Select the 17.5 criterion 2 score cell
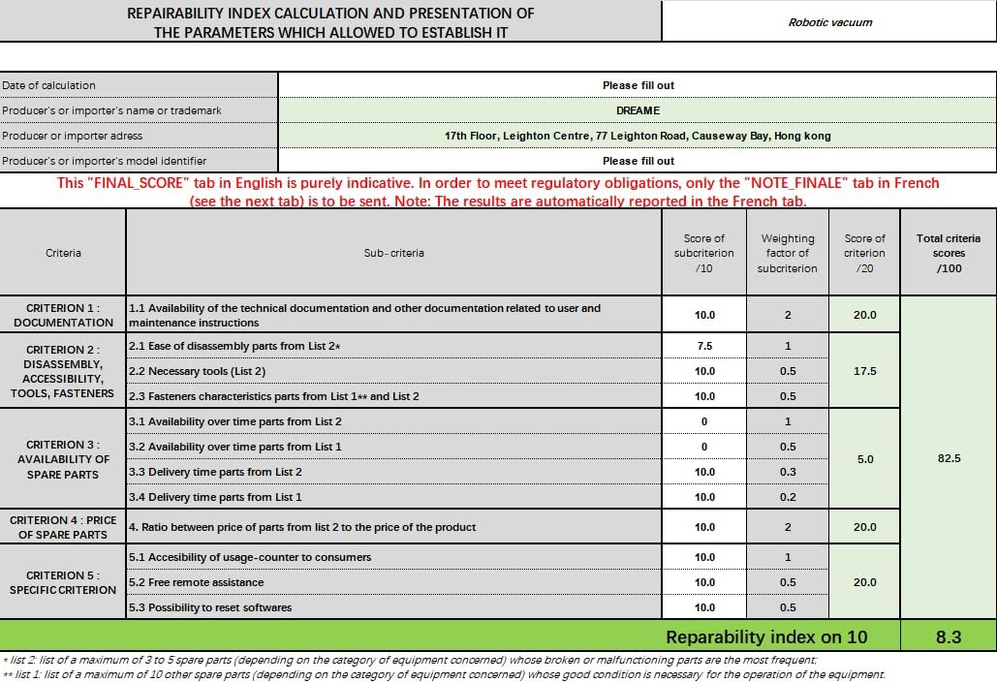The height and width of the screenshot is (683, 997). coord(865,371)
